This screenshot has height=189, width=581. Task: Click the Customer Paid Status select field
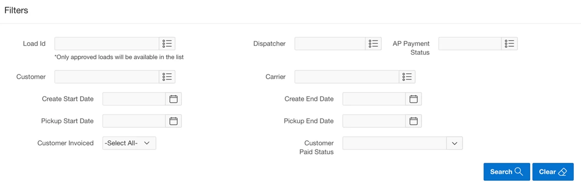[x=394, y=143]
